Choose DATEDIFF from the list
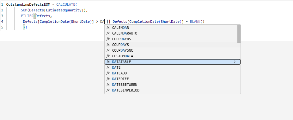The width and height of the screenshot is (293, 120). [172, 79]
